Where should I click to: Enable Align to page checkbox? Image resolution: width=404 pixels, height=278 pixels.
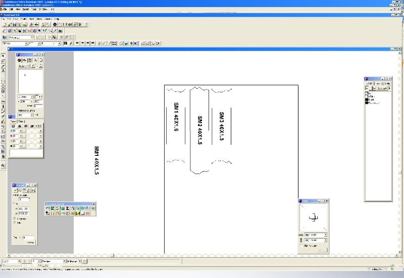point(301,246)
